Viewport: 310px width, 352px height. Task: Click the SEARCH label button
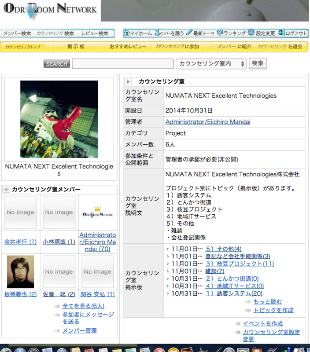[57, 64]
